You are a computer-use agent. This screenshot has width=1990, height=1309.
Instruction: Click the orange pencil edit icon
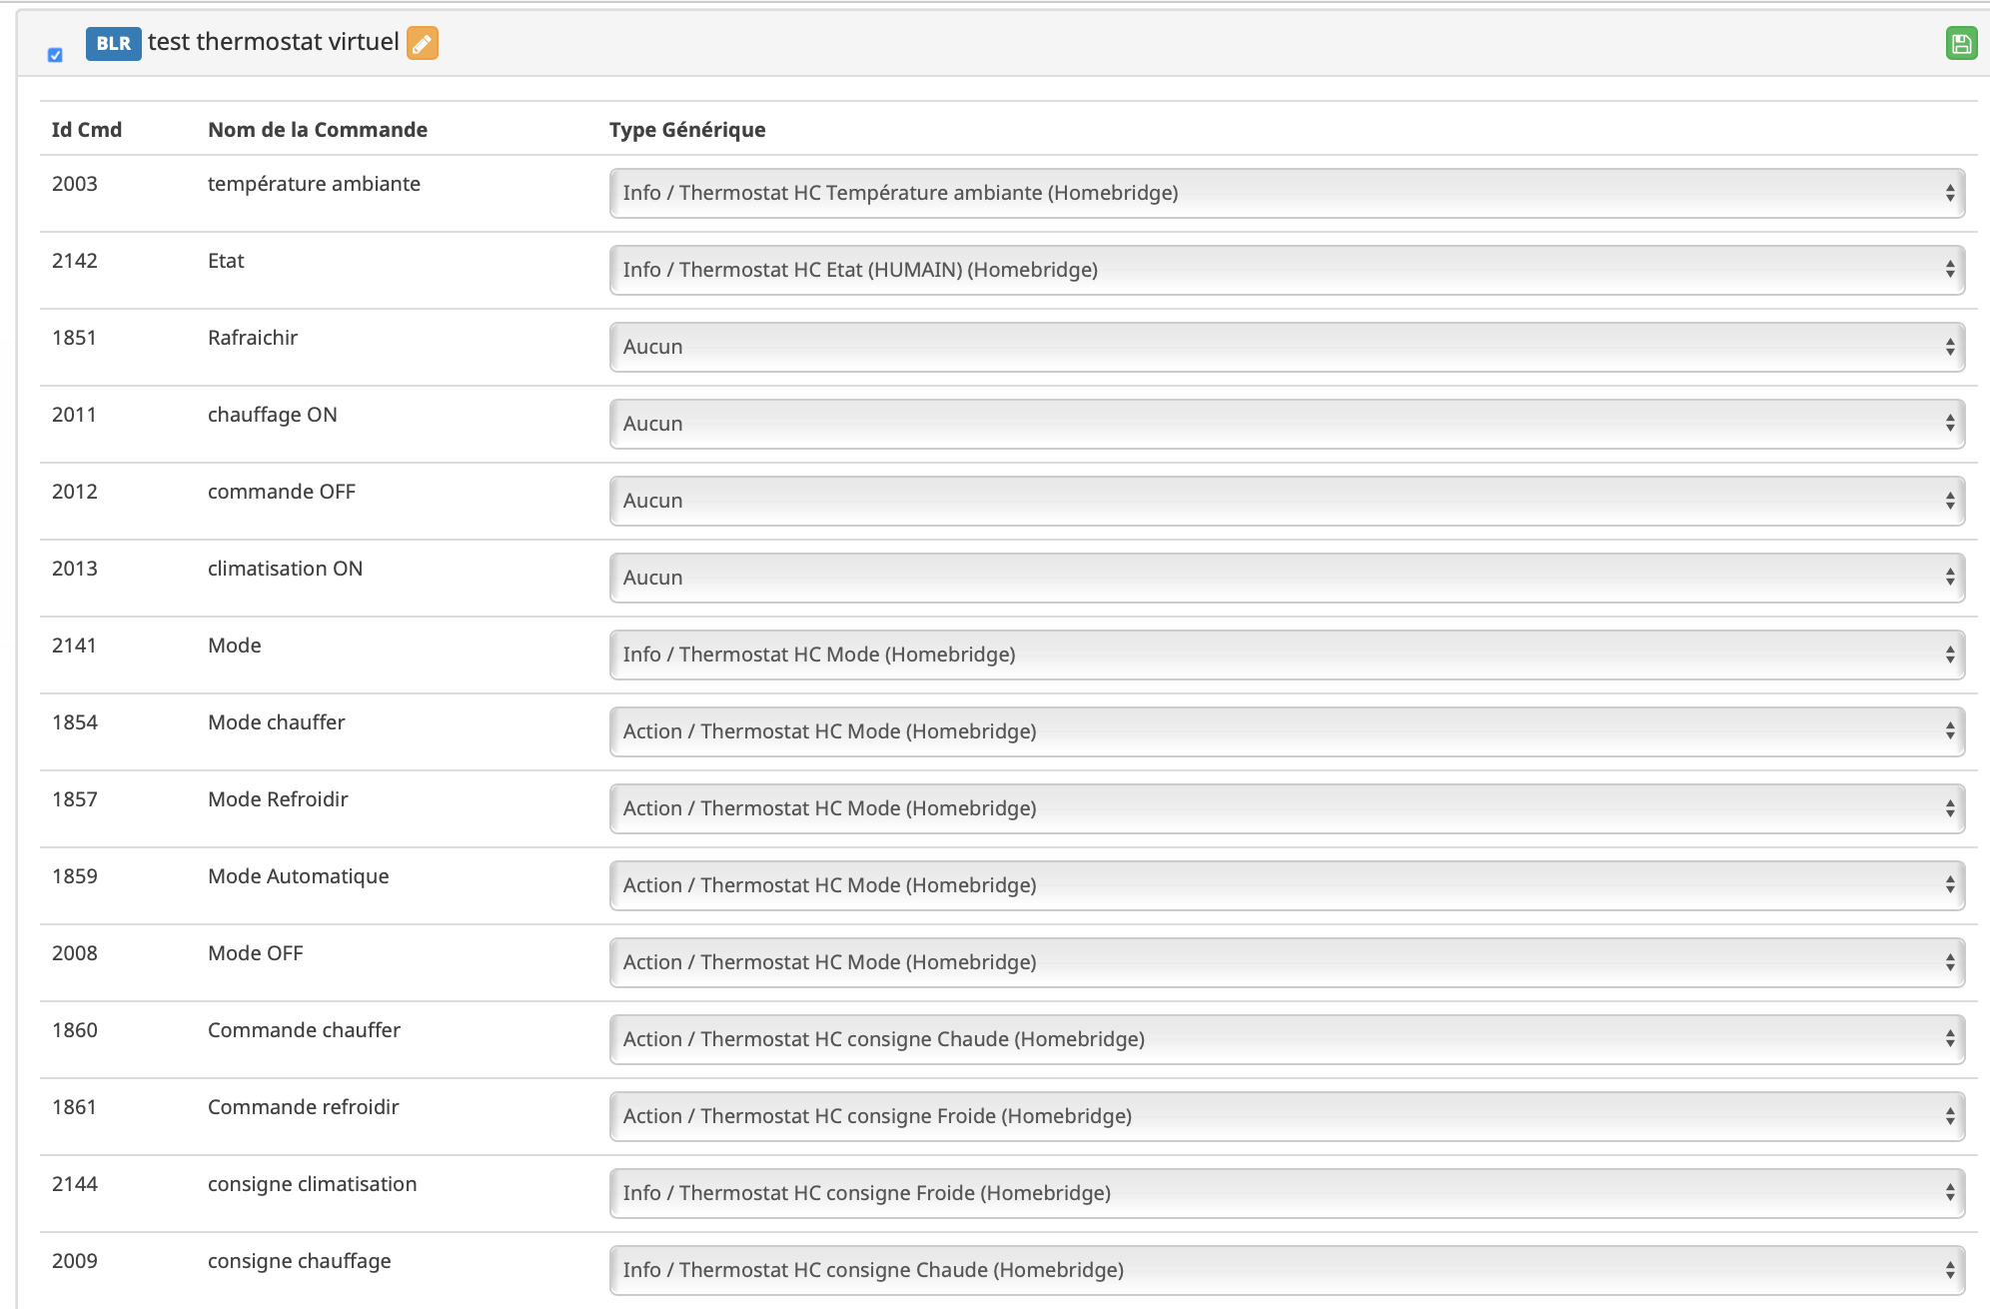(x=423, y=43)
